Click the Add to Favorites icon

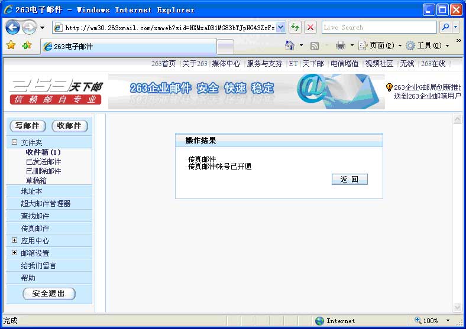click(x=27, y=45)
